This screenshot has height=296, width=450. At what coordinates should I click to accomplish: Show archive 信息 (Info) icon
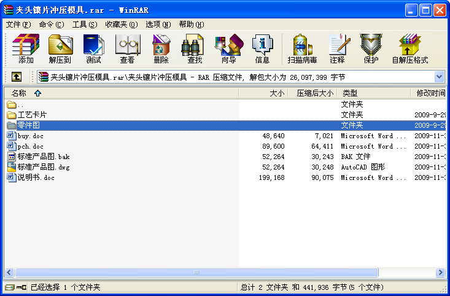click(x=262, y=49)
